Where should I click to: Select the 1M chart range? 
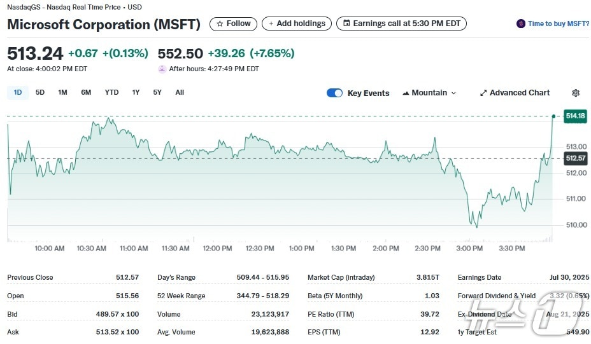[62, 92]
